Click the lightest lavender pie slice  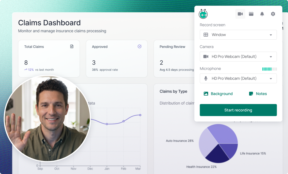[207, 143]
